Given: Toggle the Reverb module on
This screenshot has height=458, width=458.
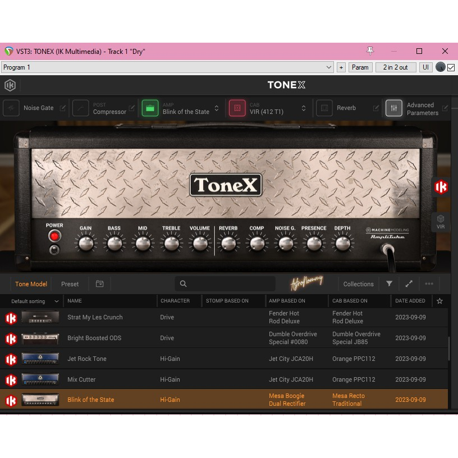Looking at the screenshot, I should (324, 108).
